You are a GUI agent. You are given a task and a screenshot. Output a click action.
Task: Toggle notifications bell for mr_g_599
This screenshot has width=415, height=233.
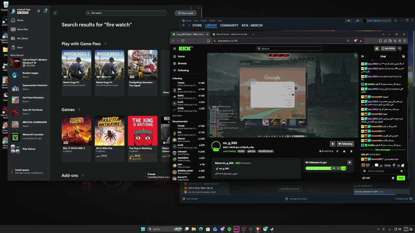[332, 144]
